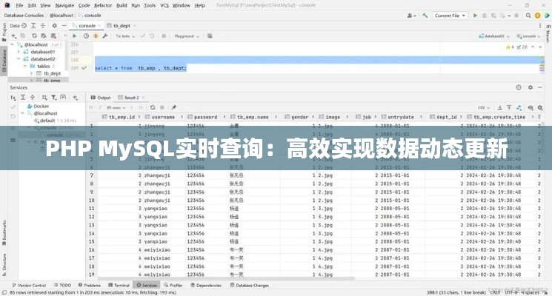Reload result page refresh icon

tap(153, 107)
